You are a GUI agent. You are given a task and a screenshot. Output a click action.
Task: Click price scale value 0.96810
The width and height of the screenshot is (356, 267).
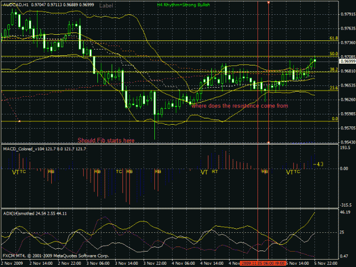[x=348, y=71]
